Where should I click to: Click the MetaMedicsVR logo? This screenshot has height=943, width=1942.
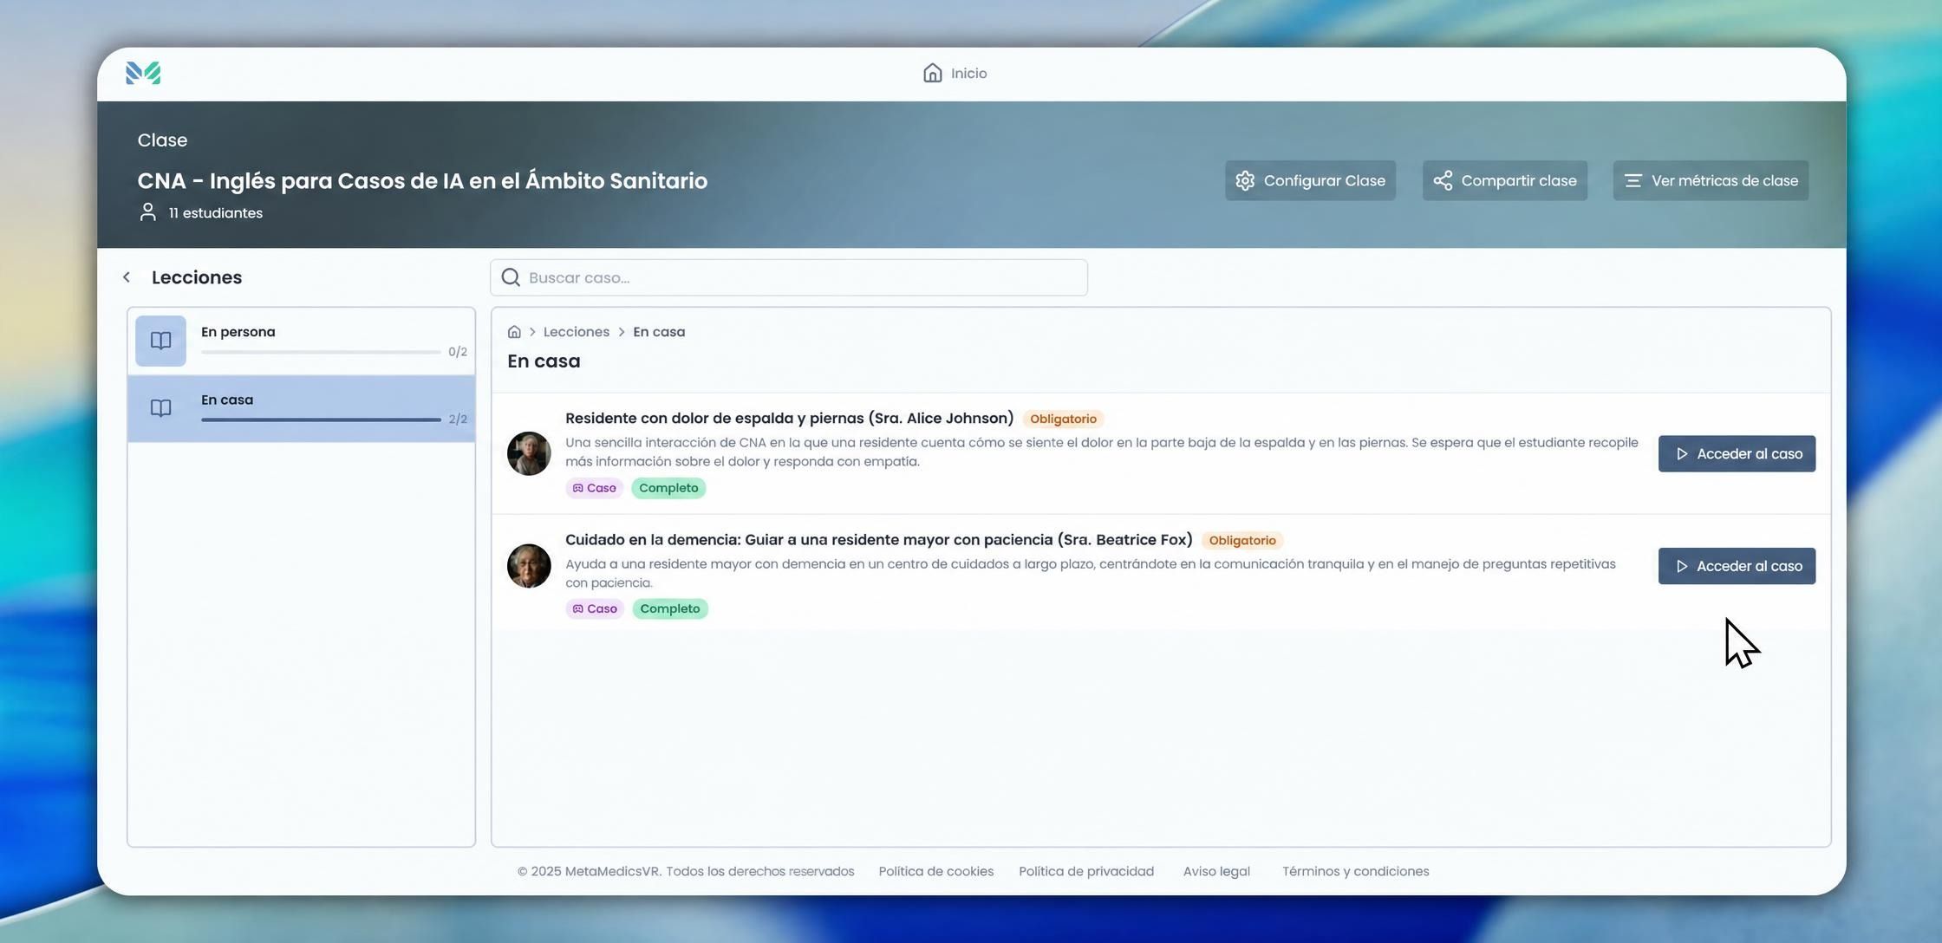point(143,73)
